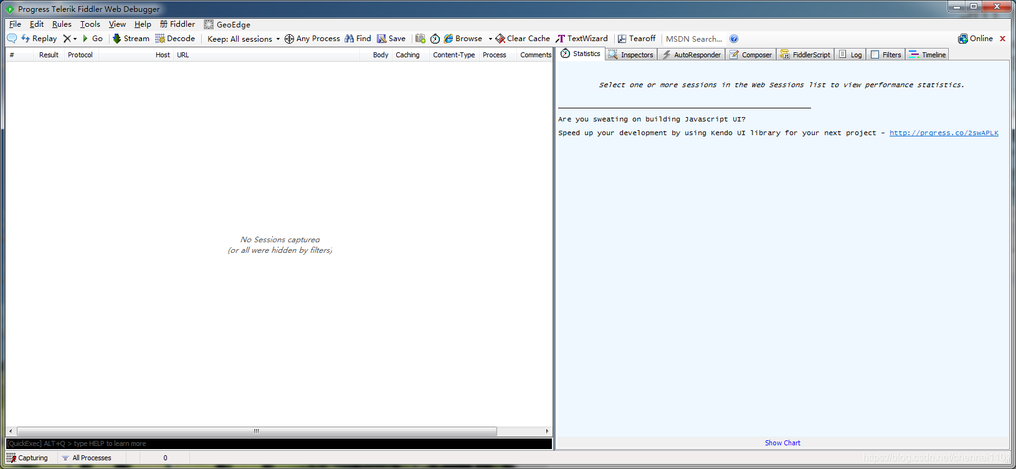Click Tearoff inspectors button
This screenshot has width=1016, height=469.
[637, 39]
